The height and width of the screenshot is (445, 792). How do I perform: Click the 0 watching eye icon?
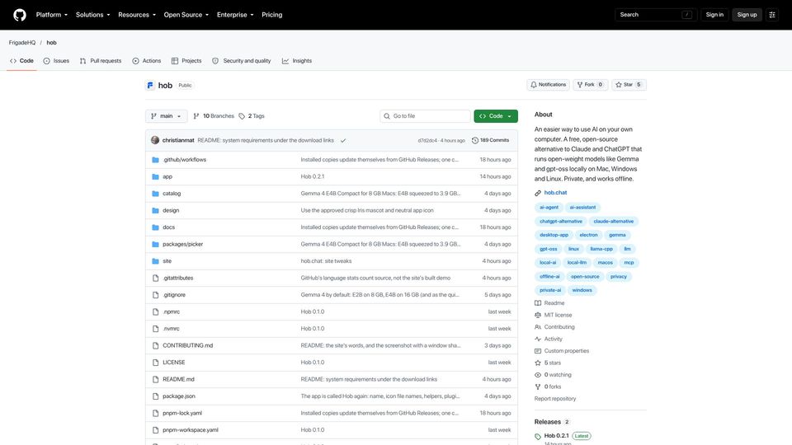[538, 375]
